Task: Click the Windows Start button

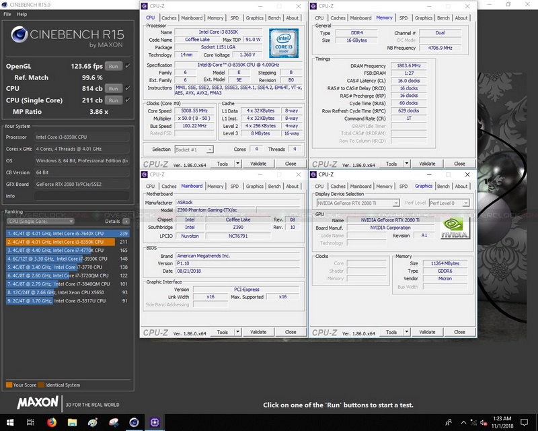Action: 10,422
